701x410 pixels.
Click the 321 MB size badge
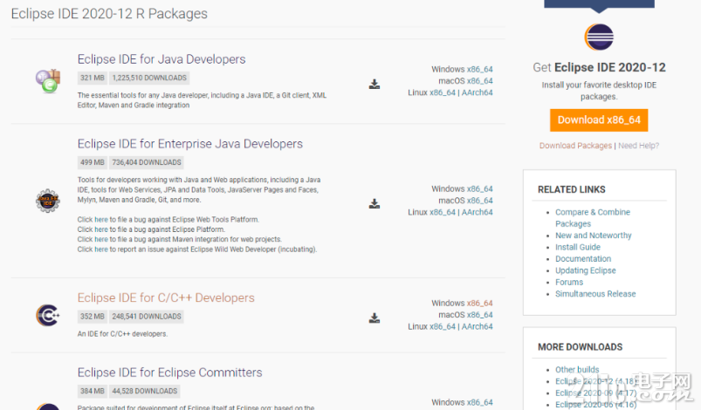92,78
